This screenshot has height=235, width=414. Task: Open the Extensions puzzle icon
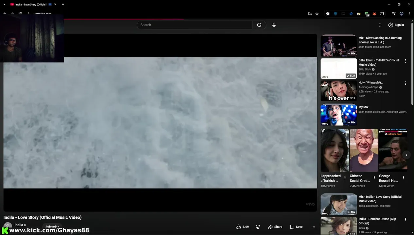pyautogui.click(x=382, y=14)
